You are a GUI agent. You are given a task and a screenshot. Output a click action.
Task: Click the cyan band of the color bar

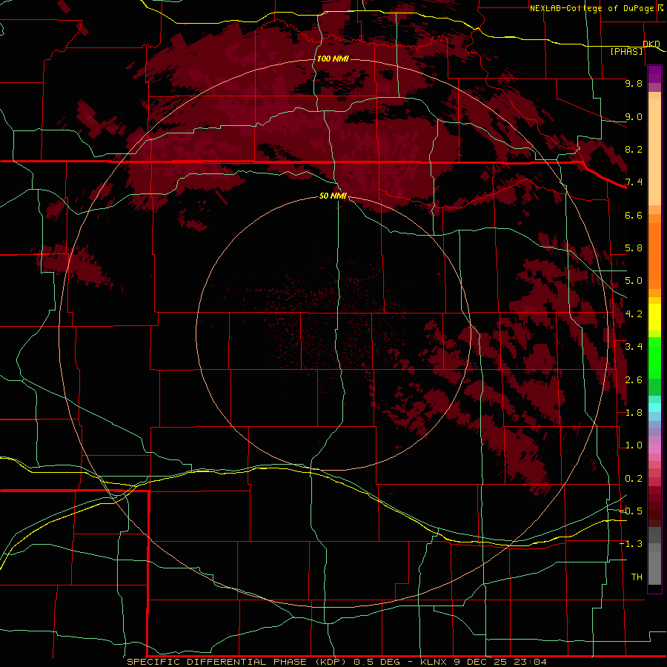[x=654, y=408]
